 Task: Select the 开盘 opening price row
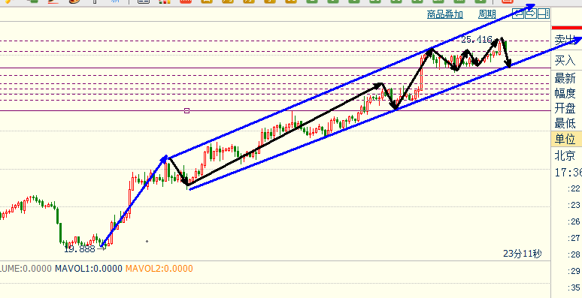pyautogui.click(x=567, y=108)
